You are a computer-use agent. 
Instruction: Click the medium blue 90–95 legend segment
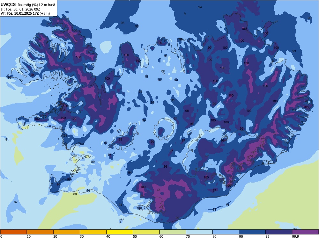coord(252,232)
